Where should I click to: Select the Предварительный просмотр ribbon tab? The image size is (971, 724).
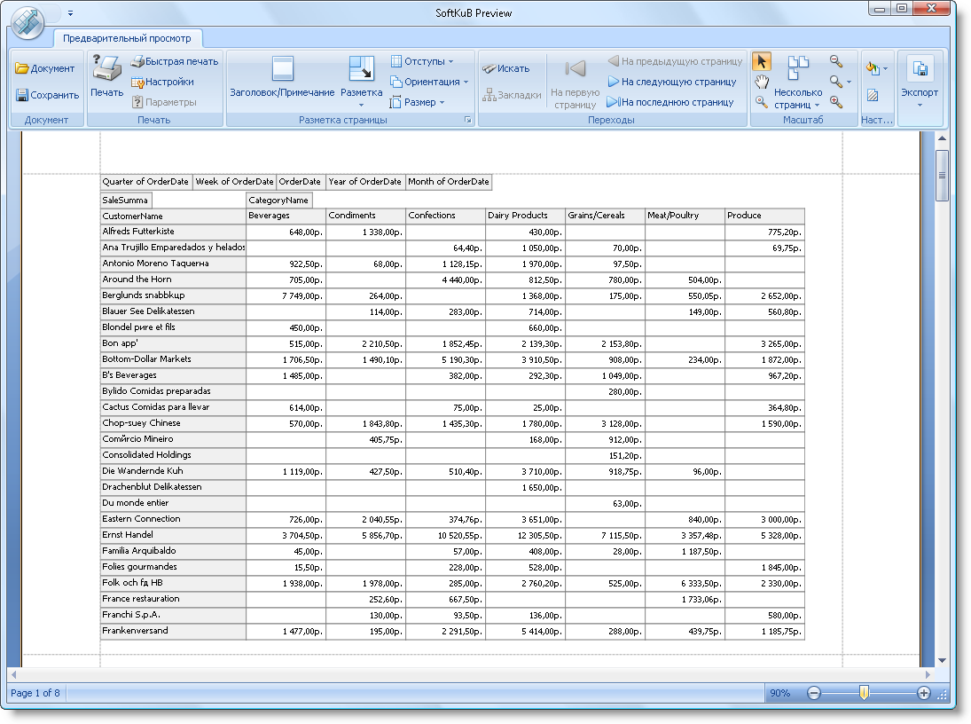pyautogui.click(x=128, y=38)
